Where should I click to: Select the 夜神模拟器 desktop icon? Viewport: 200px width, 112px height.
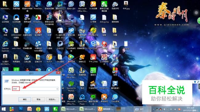pos(27,45)
